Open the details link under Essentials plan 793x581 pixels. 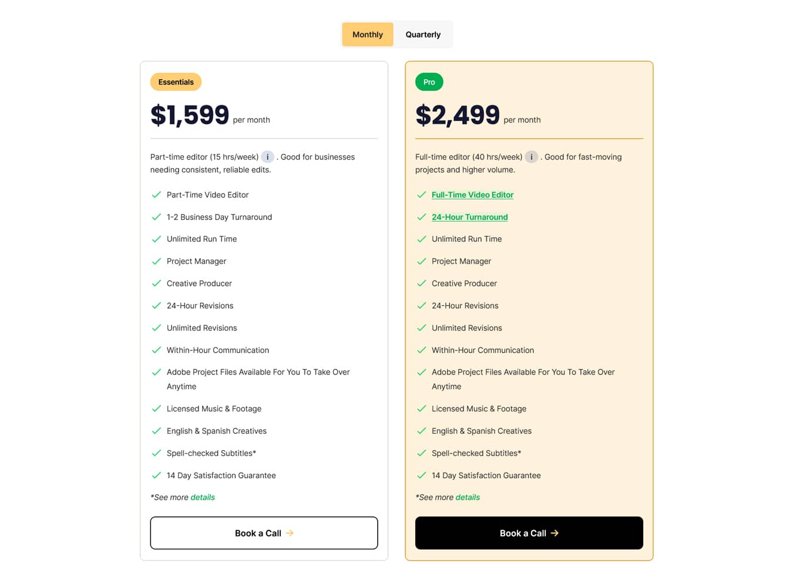click(203, 497)
